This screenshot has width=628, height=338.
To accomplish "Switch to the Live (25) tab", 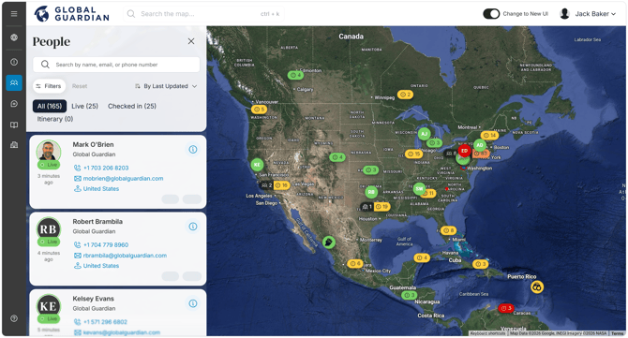I will pyautogui.click(x=85, y=106).
